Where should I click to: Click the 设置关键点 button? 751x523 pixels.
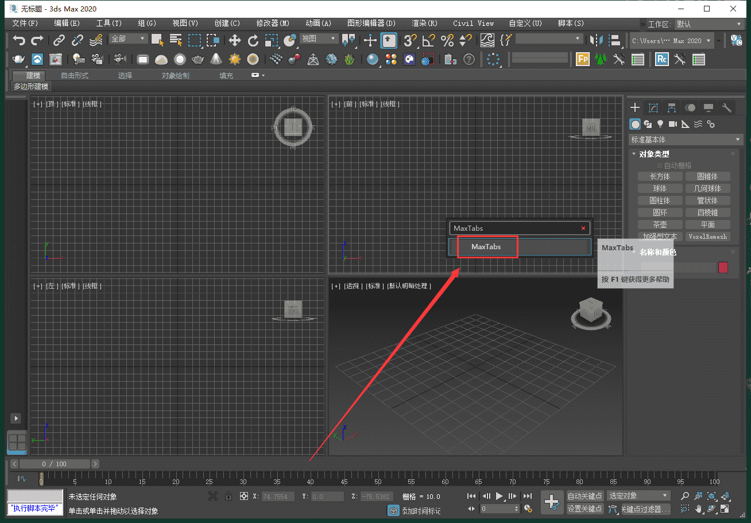coord(585,509)
